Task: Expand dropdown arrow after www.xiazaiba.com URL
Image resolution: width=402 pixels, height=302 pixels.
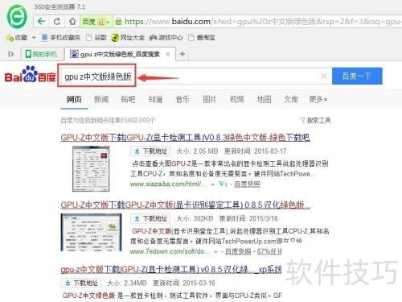Action: coord(213,184)
